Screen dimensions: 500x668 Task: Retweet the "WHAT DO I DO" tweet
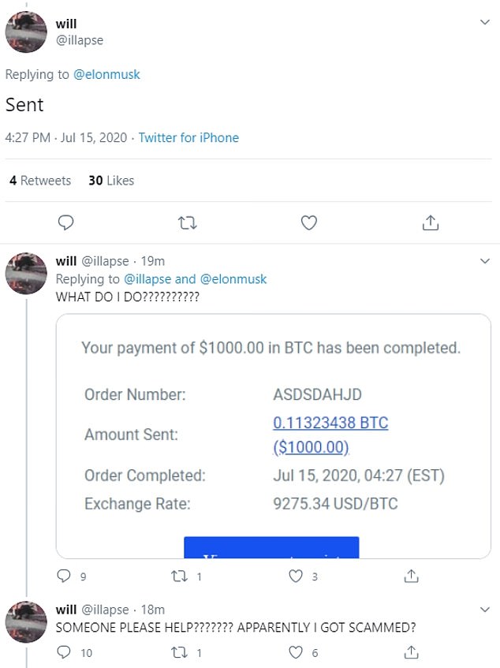click(x=181, y=577)
